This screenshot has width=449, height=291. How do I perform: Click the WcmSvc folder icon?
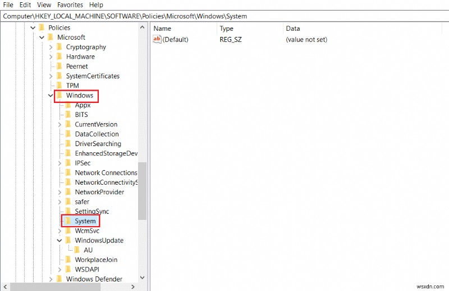coord(68,231)
